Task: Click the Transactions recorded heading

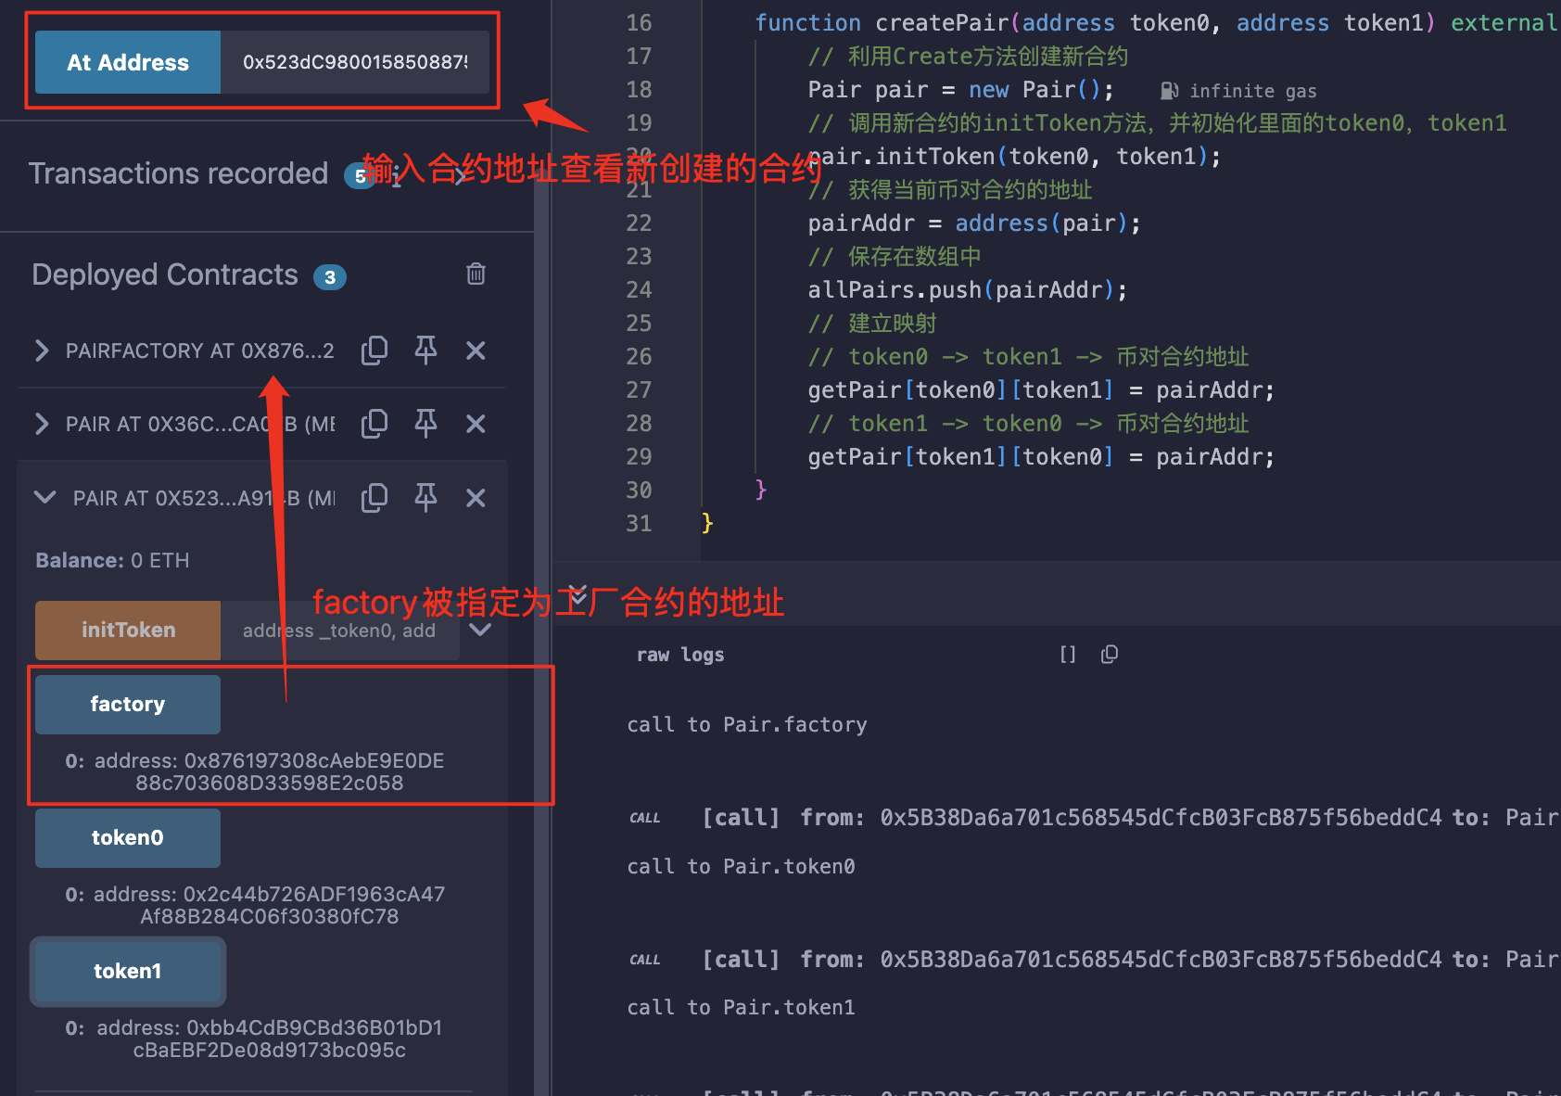Action: 178,173
